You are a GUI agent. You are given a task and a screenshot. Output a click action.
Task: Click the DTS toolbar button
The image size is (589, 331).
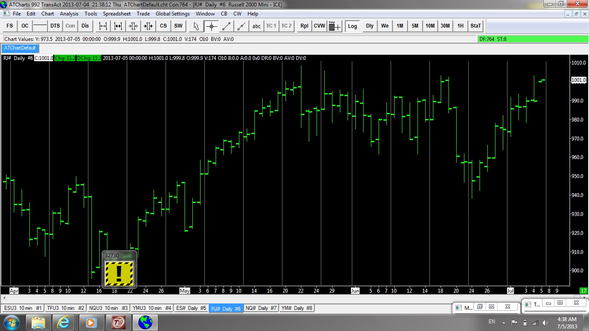tap(55, 26)
